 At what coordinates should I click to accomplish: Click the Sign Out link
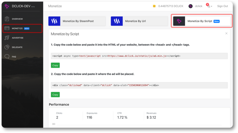pos(222,6)
